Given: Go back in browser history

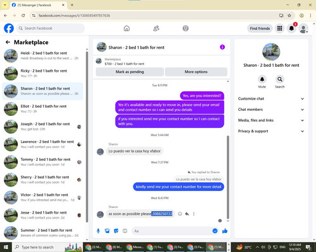Looking at the screenshot, I should [x=6, y=16].
